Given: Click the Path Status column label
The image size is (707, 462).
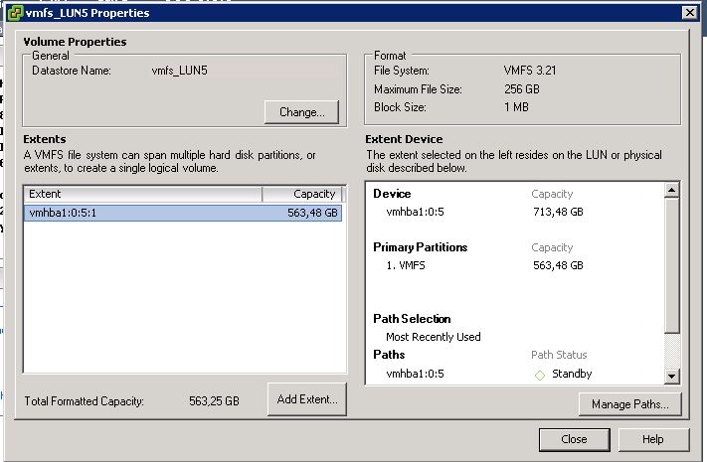Looking at the screenshot, I should tap(559, 355).
